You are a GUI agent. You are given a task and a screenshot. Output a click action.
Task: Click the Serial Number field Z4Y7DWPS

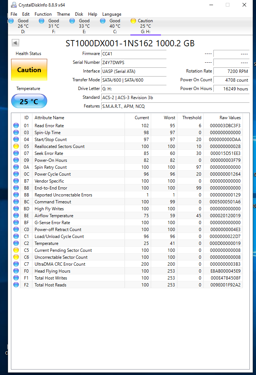(x=134, y=62)
